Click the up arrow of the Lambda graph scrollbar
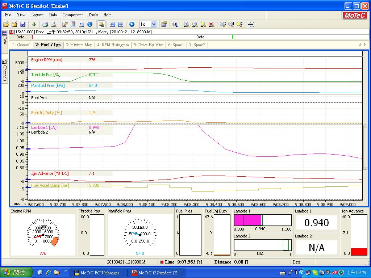The width and height of the screenshot is (371, 278). pos(365,127)
